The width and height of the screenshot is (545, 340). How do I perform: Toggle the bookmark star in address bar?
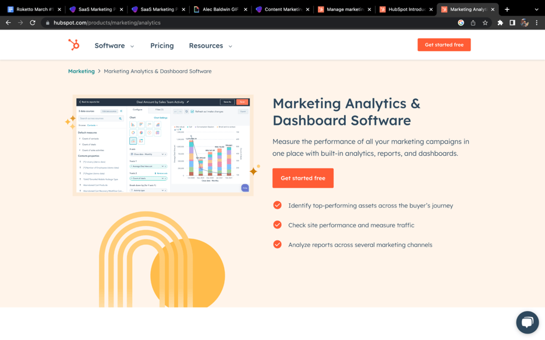pos(486,22)
